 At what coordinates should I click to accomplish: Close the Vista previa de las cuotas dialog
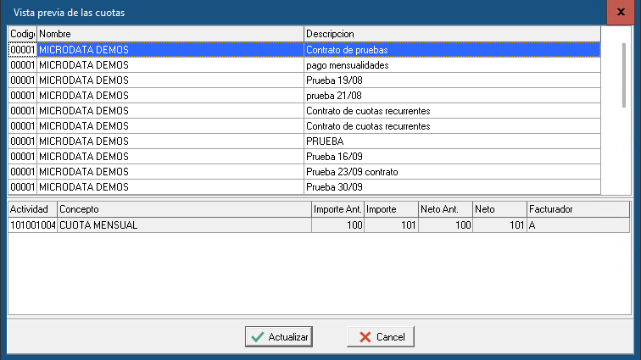coord(616,13)
